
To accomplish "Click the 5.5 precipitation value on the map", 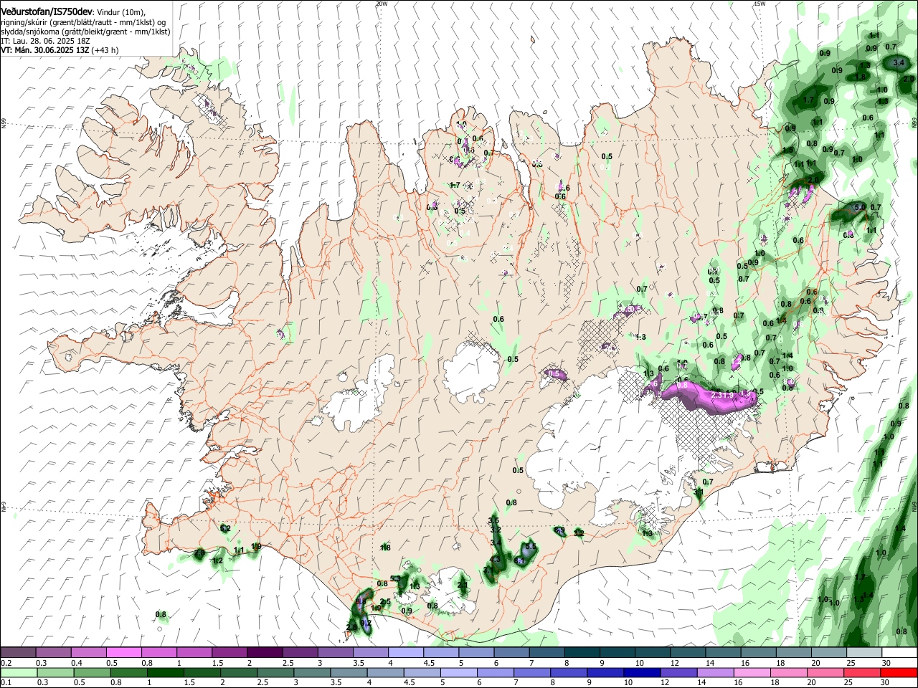I will click(x=531, y=546).
